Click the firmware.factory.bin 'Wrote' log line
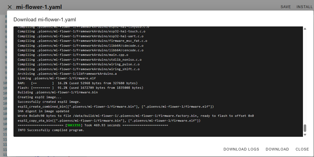Viewport: 314px width, 157px height. tap(136, 116)
